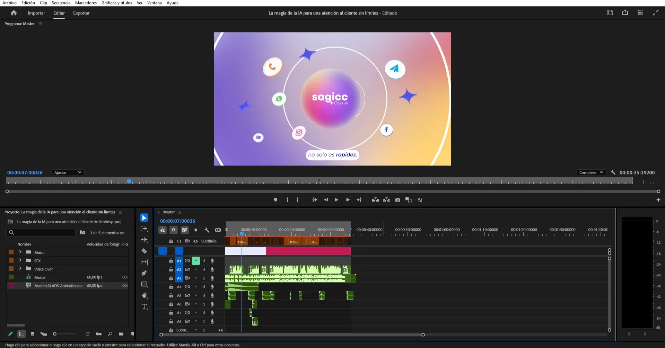This screenshot has height=348, width=665.
Task: Mute audio track A3
Action: (196, 278)
